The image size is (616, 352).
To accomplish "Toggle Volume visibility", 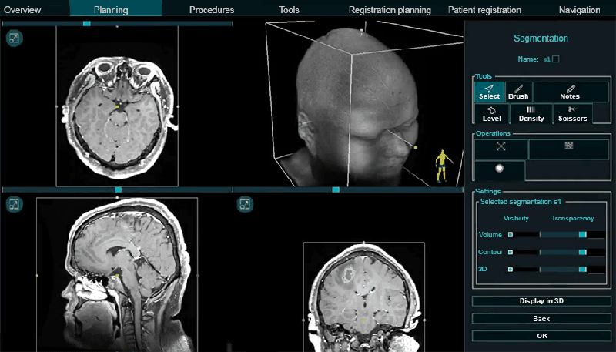I will 510,235.
